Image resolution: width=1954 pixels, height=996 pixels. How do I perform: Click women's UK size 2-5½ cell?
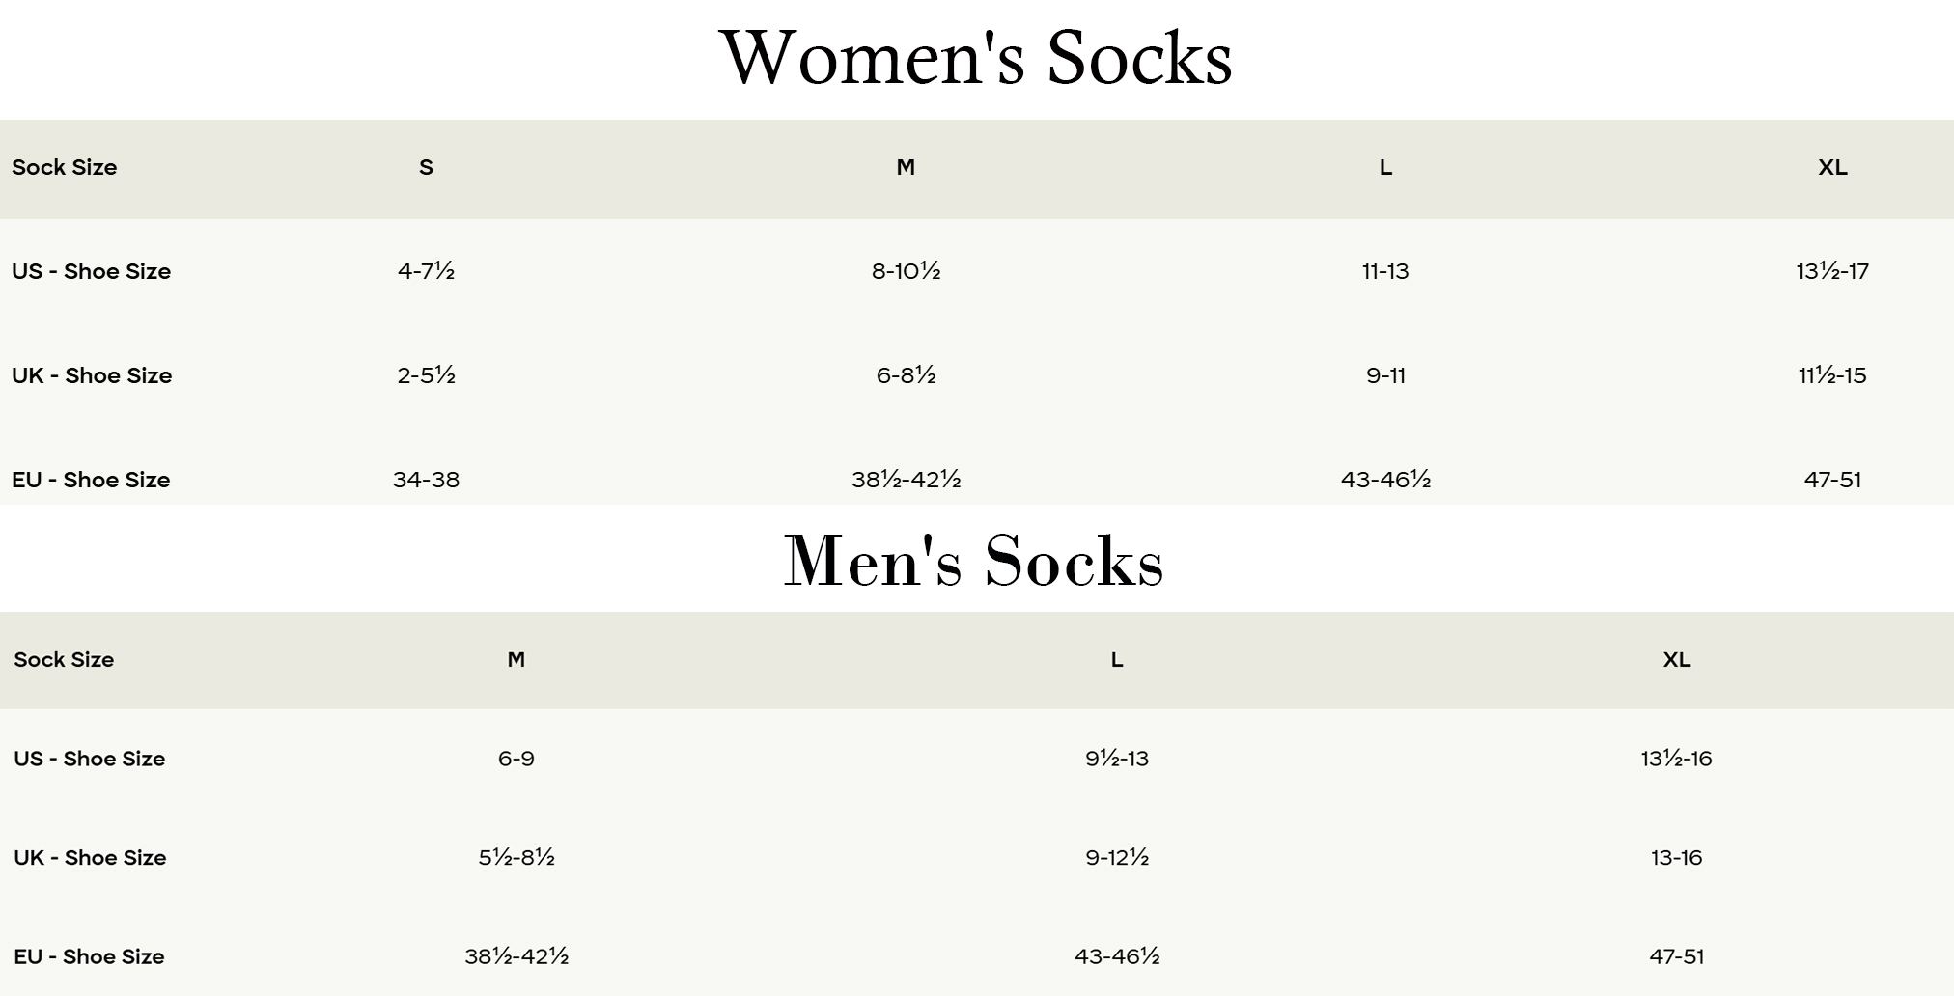click(426, 375)
